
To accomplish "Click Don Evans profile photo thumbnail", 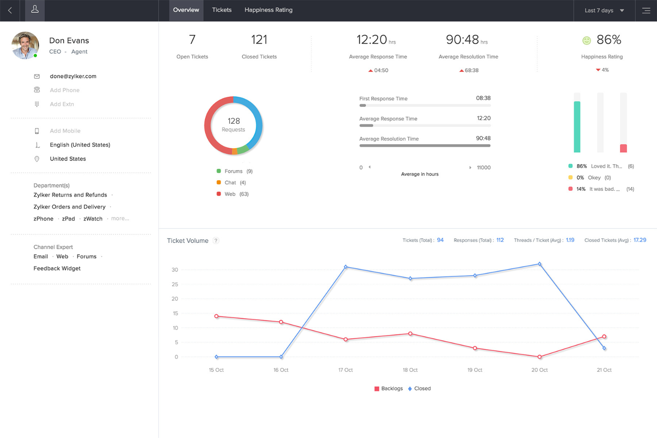I will [25, 45].
